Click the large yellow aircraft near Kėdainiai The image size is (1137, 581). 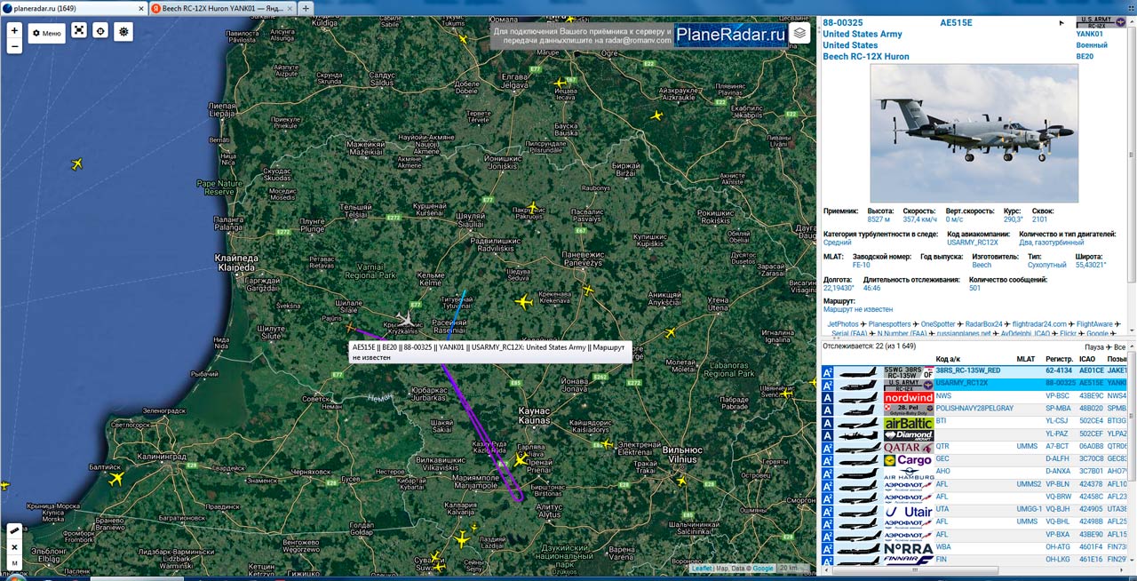pos(523,302)
